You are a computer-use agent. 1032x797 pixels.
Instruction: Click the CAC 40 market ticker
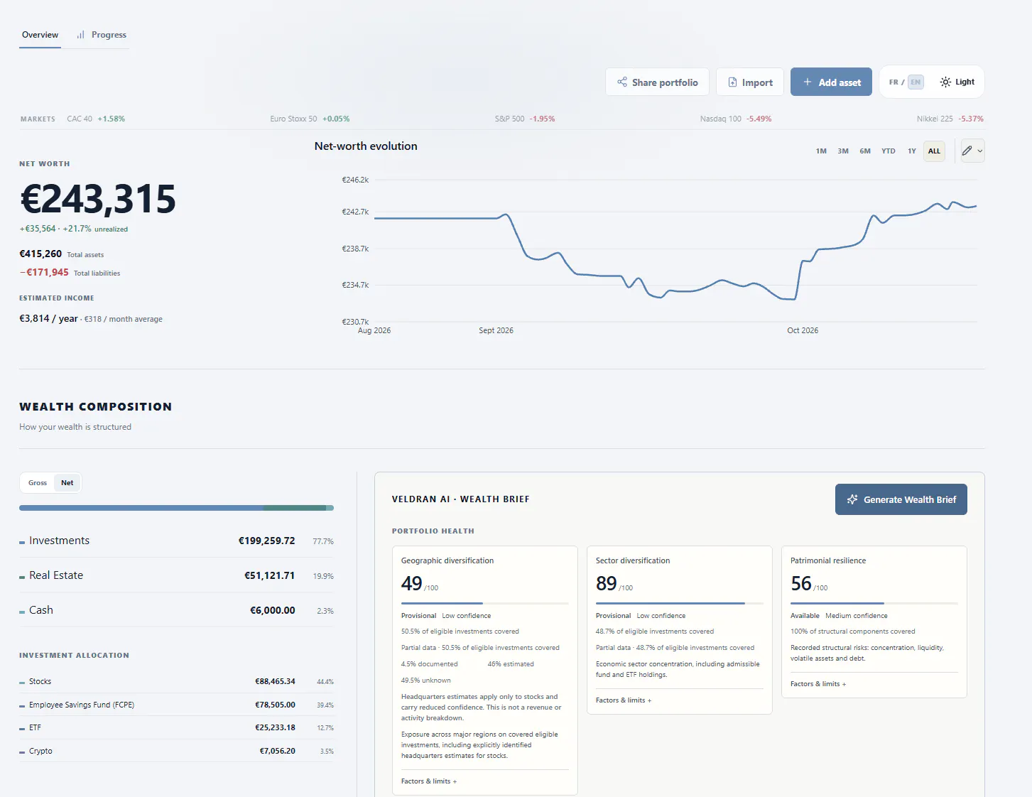tap(96, 119)
